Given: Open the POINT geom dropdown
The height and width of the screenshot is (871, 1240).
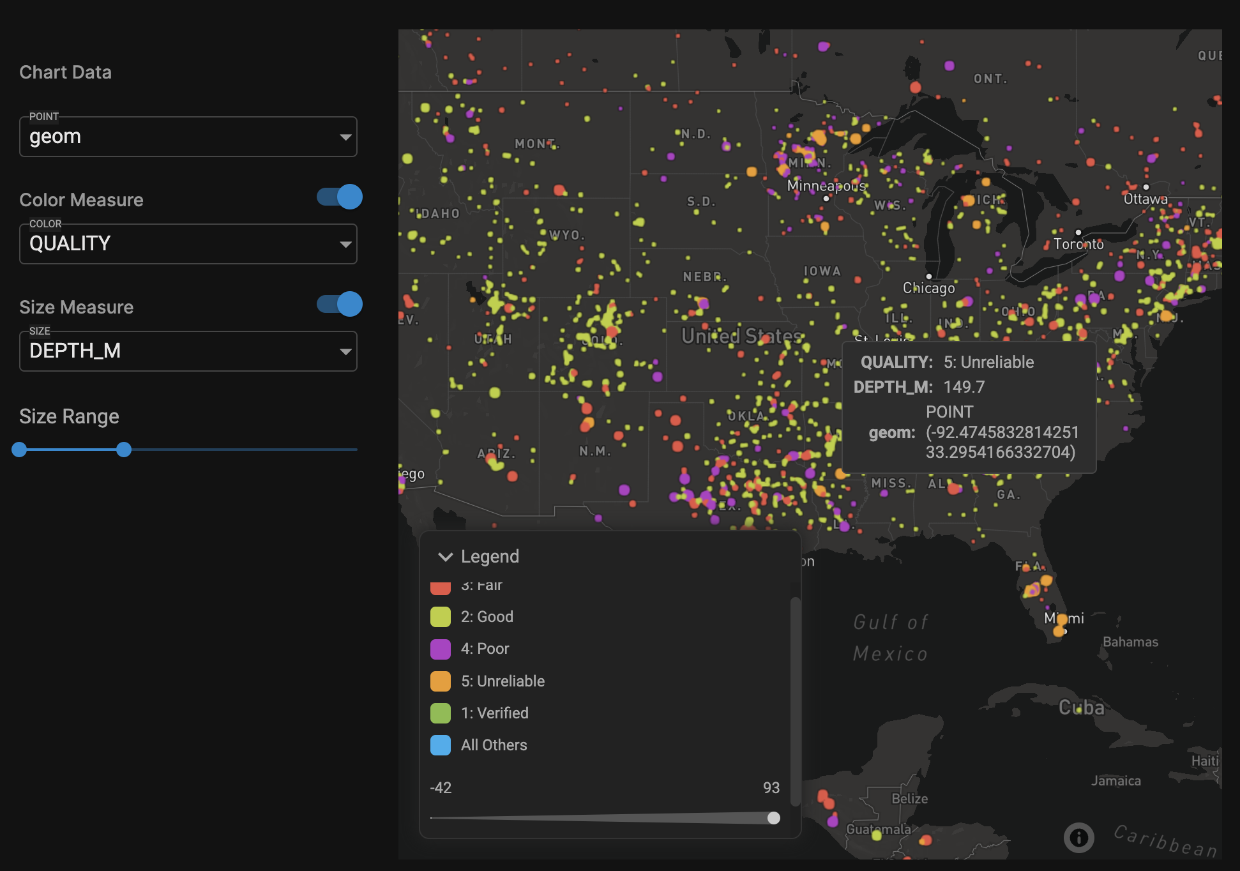Looking at the screenshot, I should pos(188,137).
